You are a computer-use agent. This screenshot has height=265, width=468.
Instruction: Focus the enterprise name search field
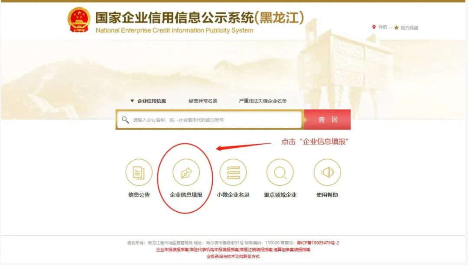point(210,120)
